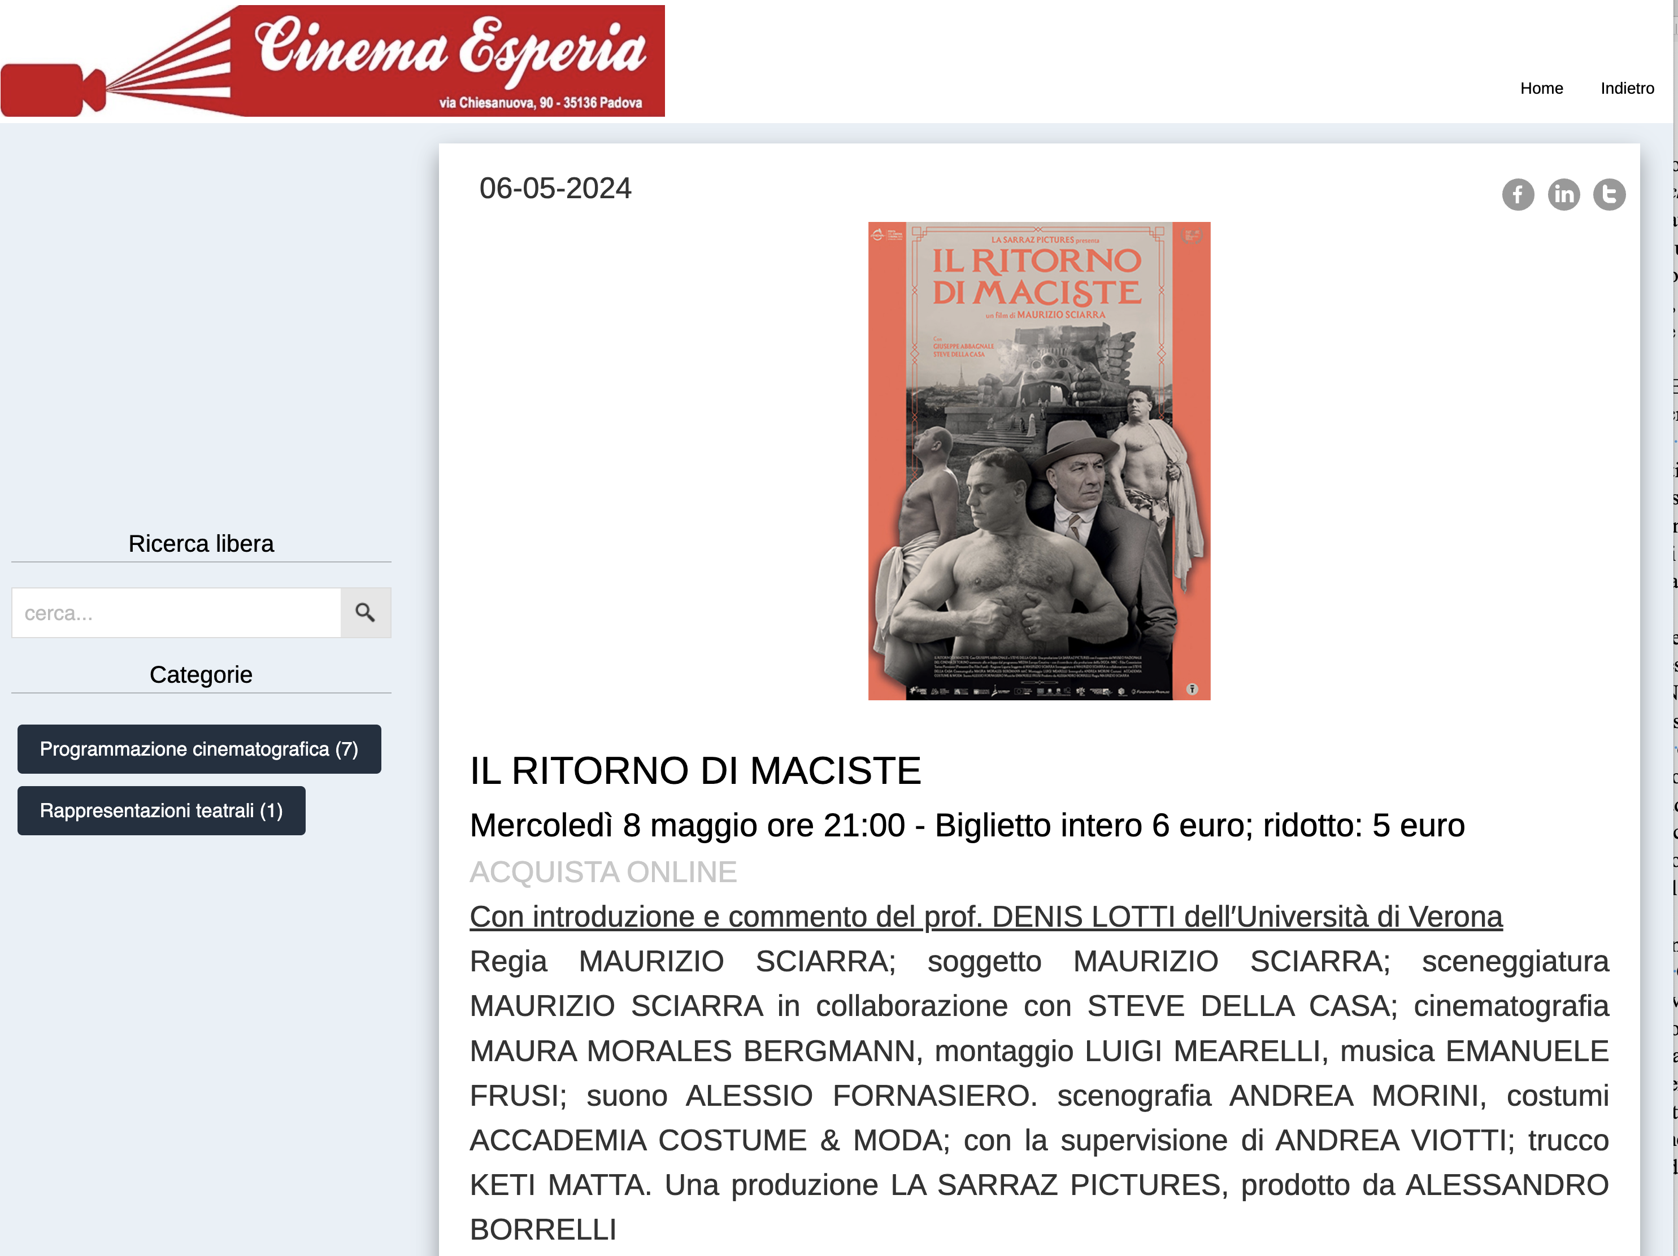The height and width of the screenshot is (1256, 1678).
Task: Filter by Rappresentazioni teatrali (1)
Action: [x=162, y=811]
